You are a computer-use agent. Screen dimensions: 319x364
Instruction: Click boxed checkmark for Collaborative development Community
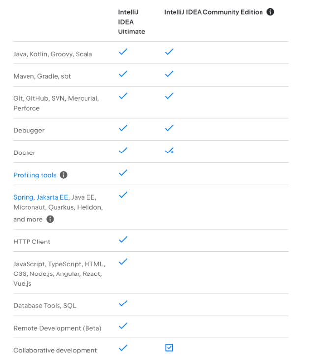click(x=169, y=347)
